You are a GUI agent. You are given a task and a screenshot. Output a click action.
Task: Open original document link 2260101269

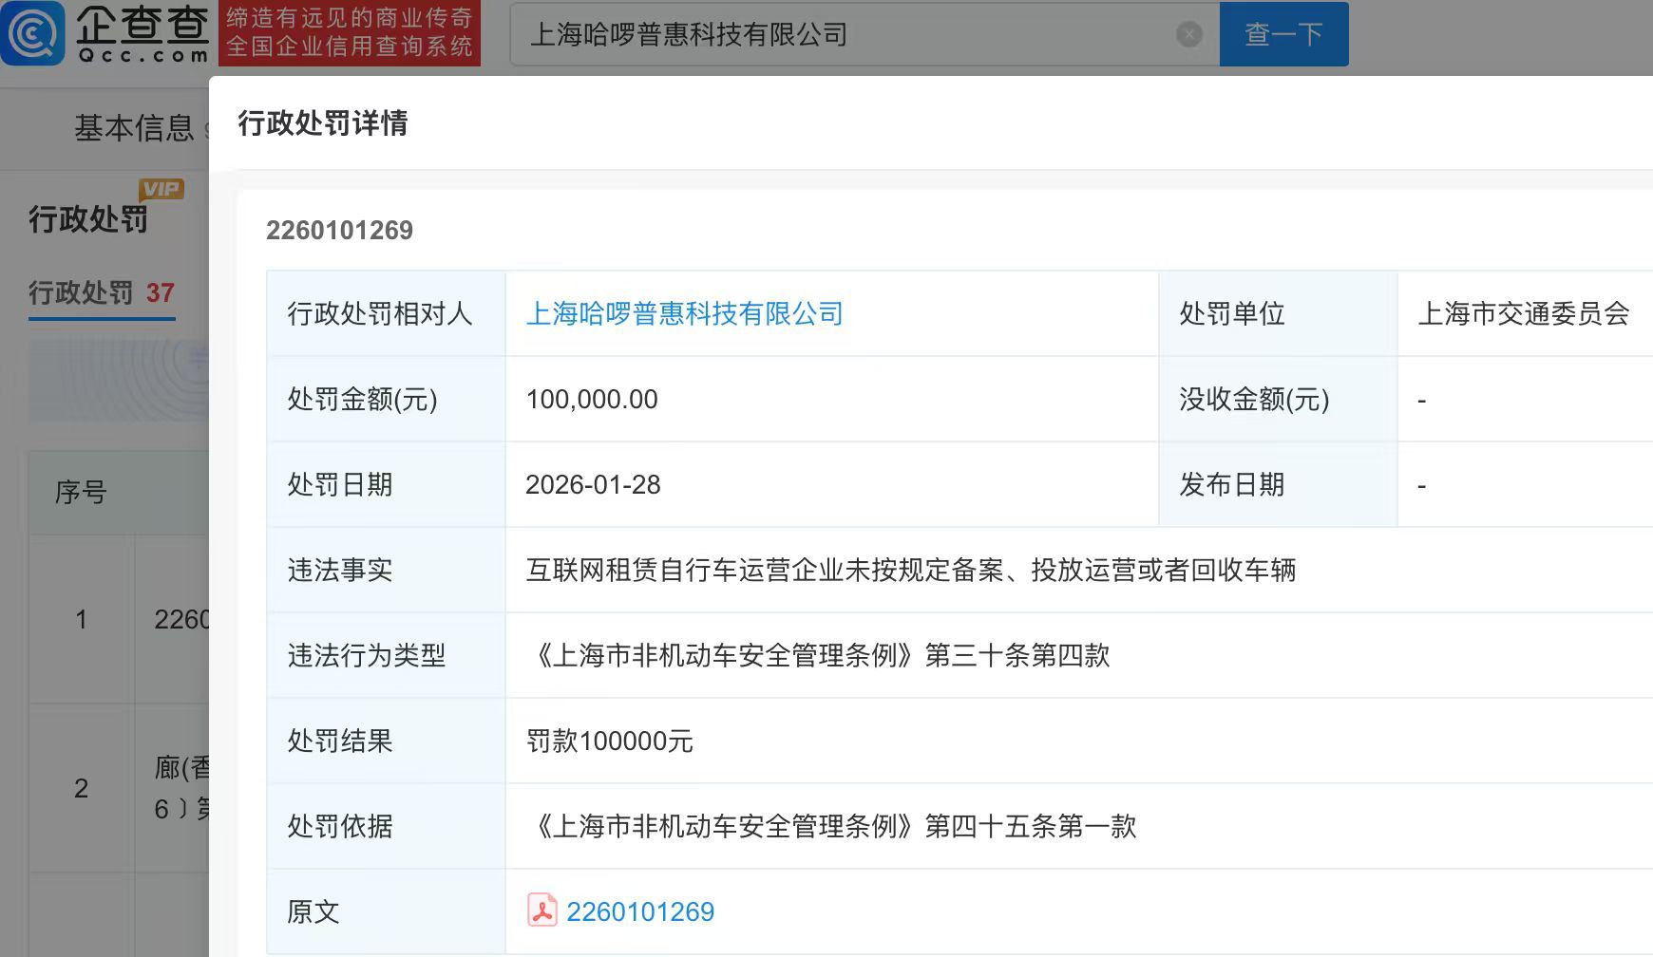click(640, 911)
